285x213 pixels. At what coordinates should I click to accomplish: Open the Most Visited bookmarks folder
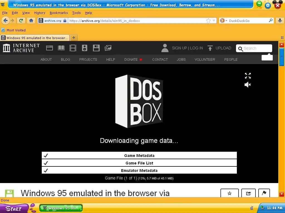pyautogui.click(x=13, y=30)
